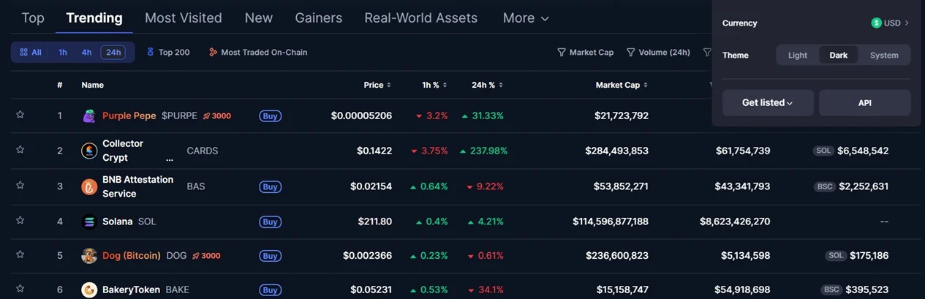Switch the theme to Light
The image size is (925, 299).
(798, 56)
